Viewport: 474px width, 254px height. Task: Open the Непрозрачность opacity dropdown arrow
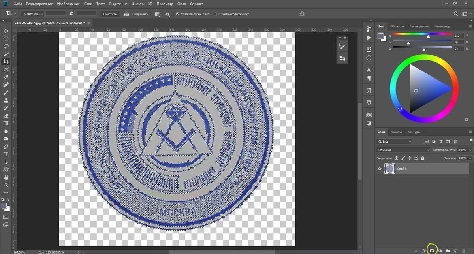click(470, 150)
